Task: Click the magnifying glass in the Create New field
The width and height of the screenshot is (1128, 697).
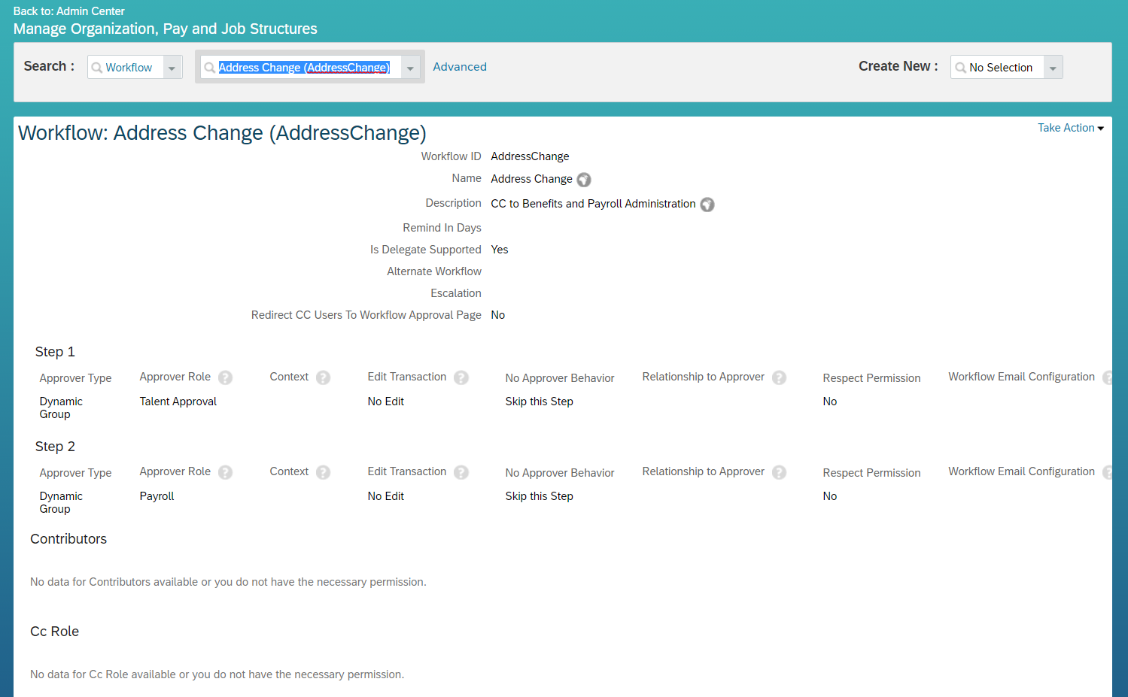Action: click(x=962, y=67)
